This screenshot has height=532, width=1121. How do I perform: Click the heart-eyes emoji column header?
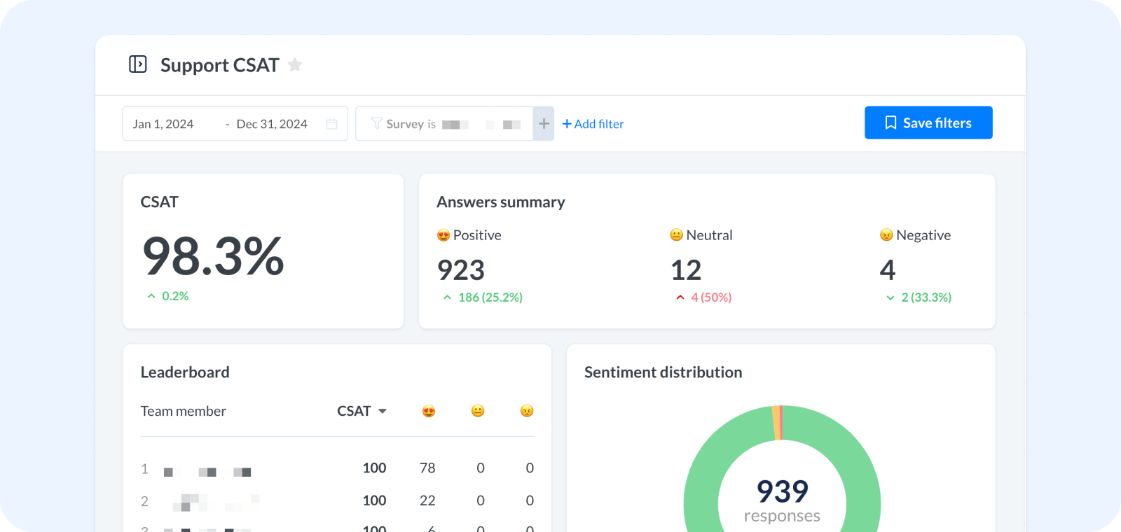click(429, 411)
